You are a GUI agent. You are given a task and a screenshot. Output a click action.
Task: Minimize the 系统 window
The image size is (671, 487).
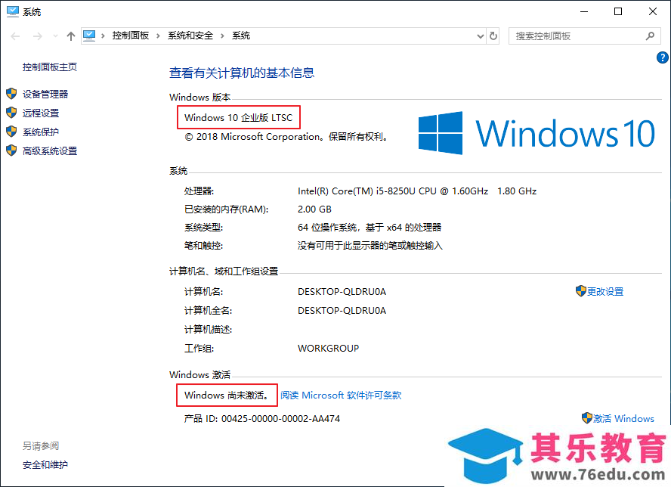pyautogui.click(x=584, y=11)
